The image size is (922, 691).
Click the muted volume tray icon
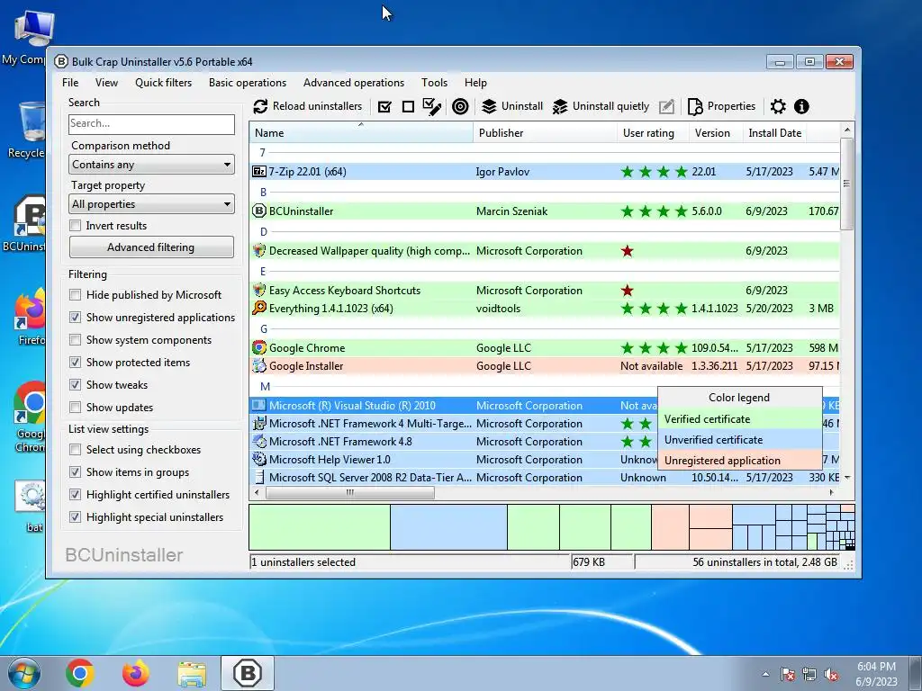pos(831,675)
